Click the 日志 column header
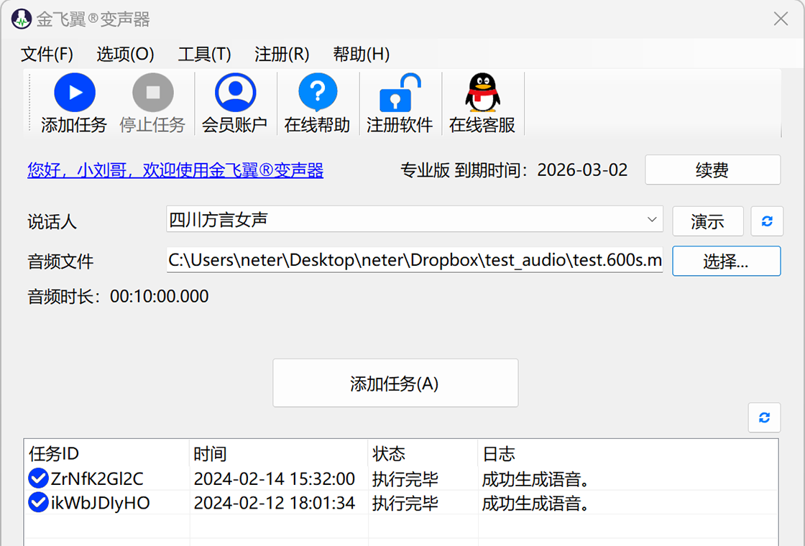 pyautogui.click(x=628, y=453)
